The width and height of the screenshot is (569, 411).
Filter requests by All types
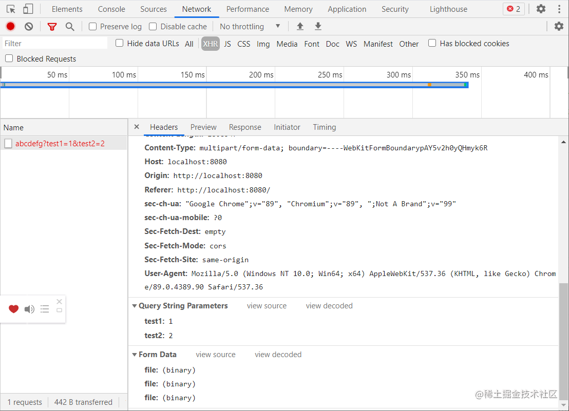(x=189, y=44)
